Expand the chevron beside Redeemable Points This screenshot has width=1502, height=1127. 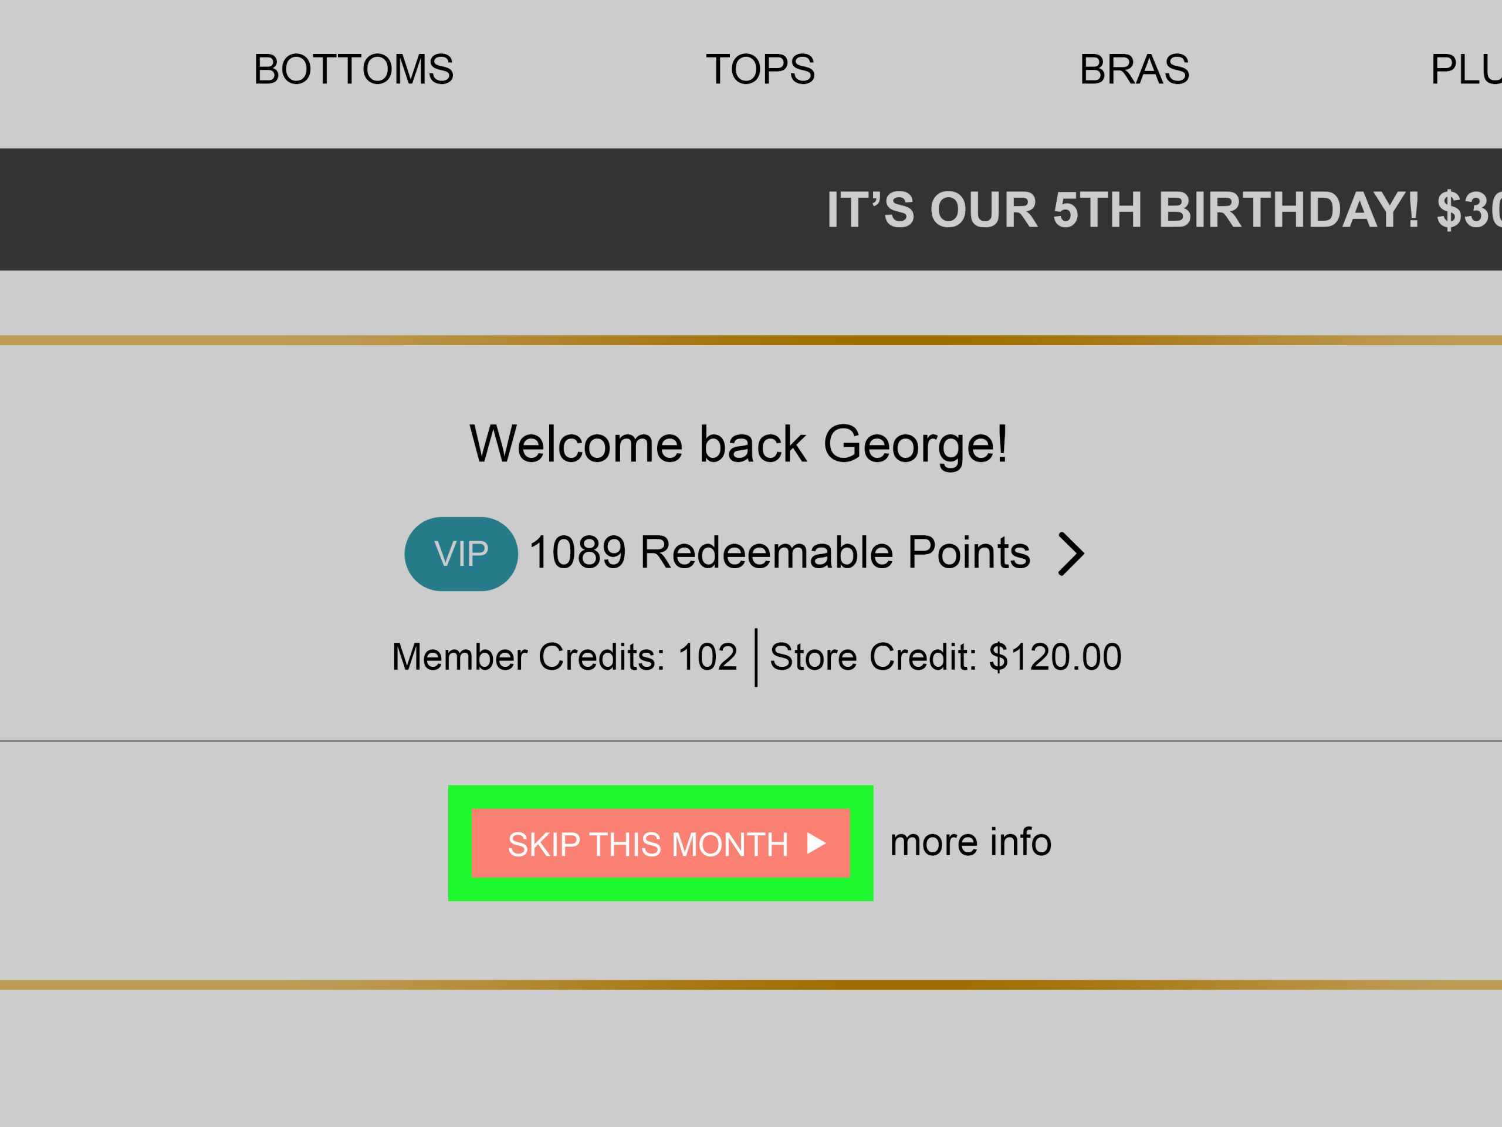tap(1071, 554)
